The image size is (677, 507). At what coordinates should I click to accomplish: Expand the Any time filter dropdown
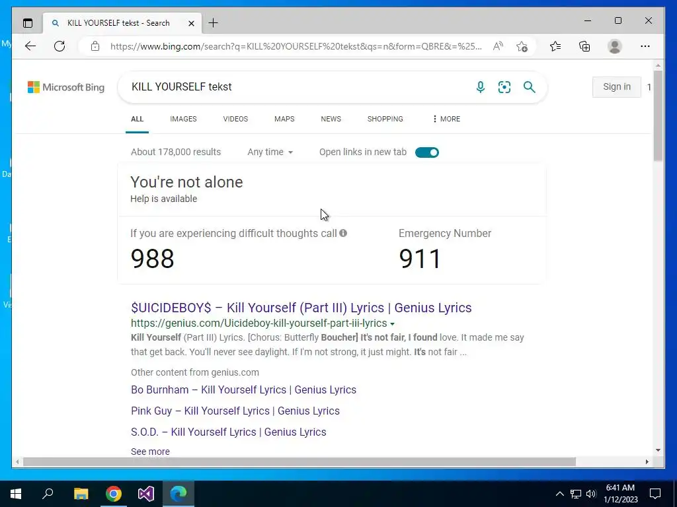point(270,152)
